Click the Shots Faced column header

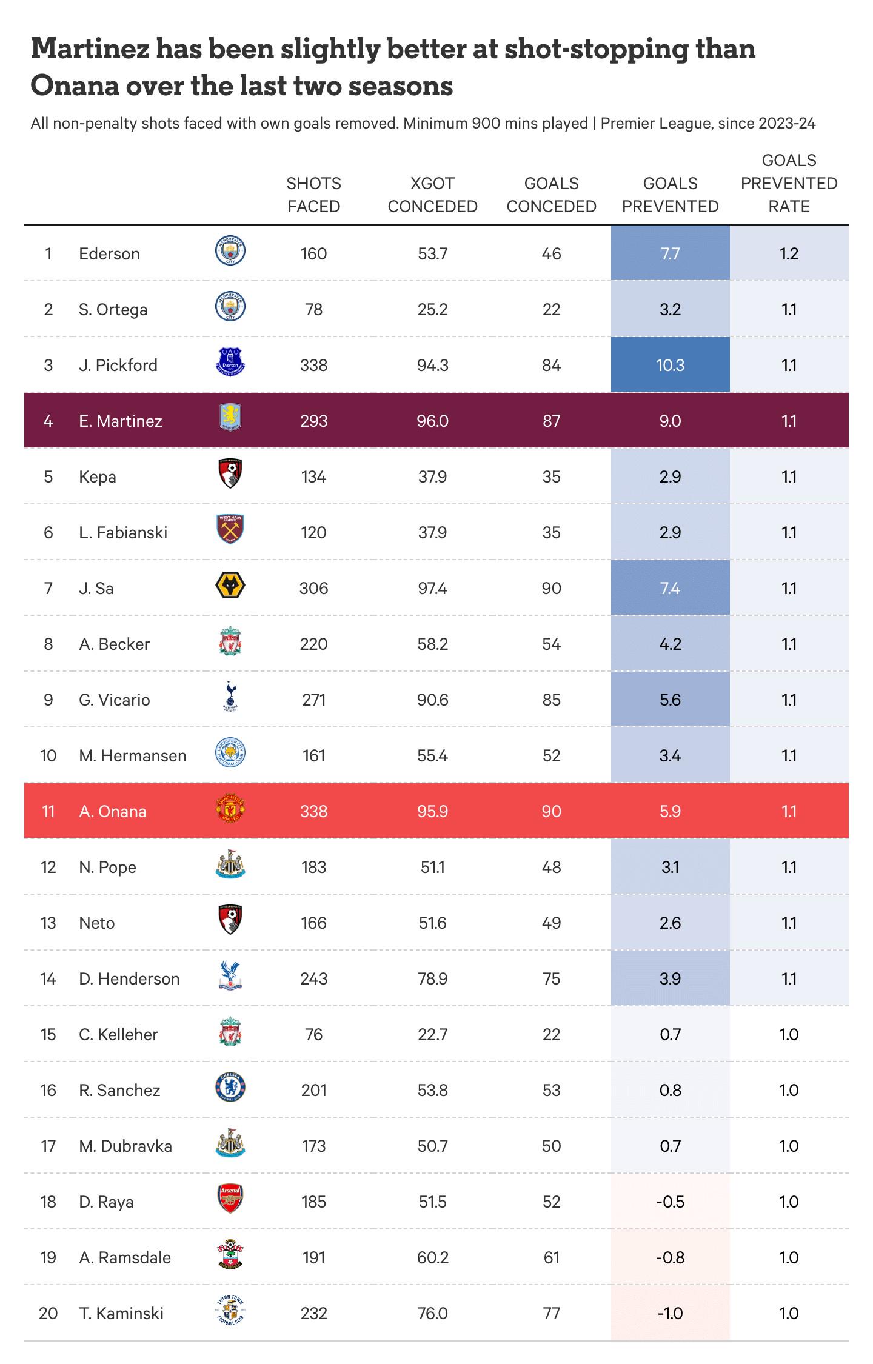pyautogui.click(x=314, y=195)
